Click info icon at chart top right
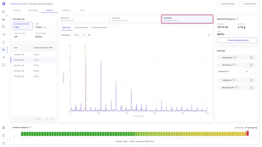This screenshot has height=147, width=262. point(209,35)
